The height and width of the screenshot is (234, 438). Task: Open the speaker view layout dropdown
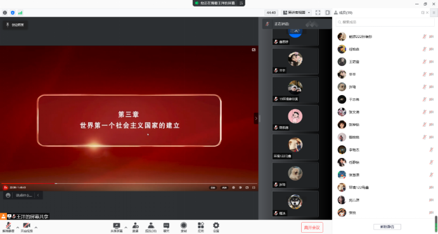point(297,13)
